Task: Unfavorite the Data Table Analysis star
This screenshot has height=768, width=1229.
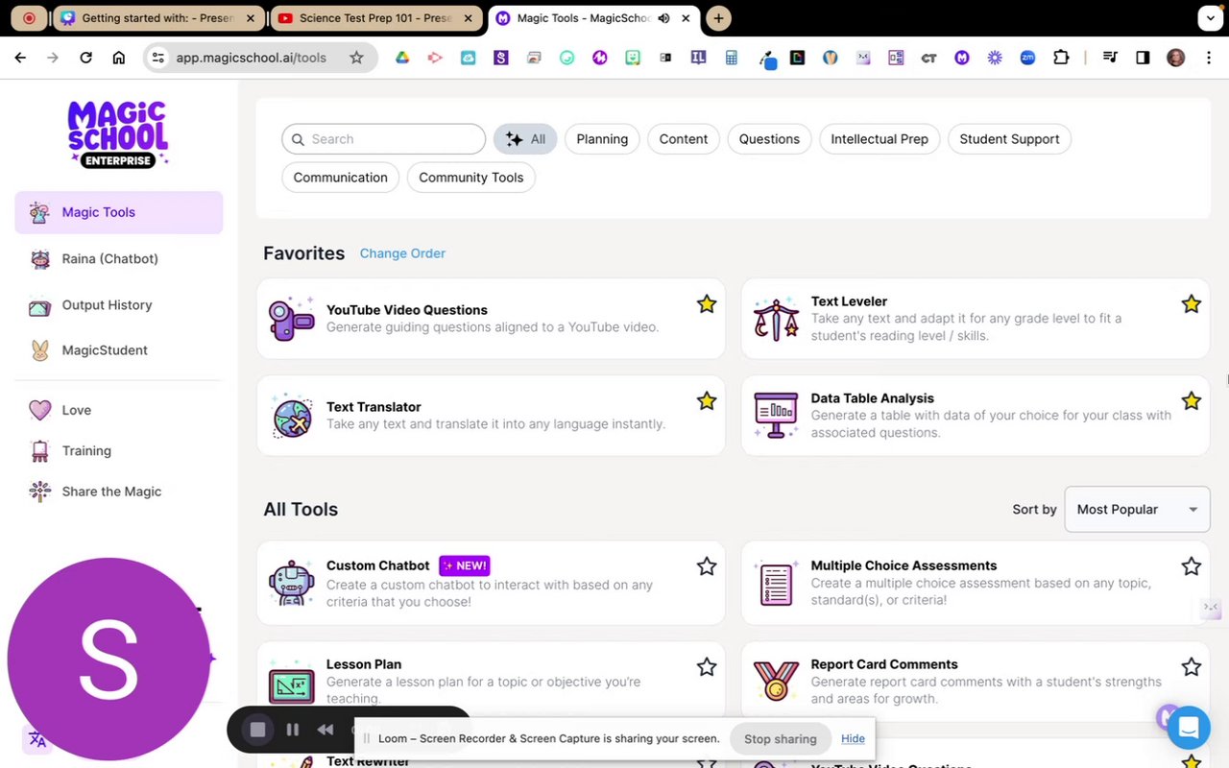Action: pyautogui.click(x=1192, y=401)
